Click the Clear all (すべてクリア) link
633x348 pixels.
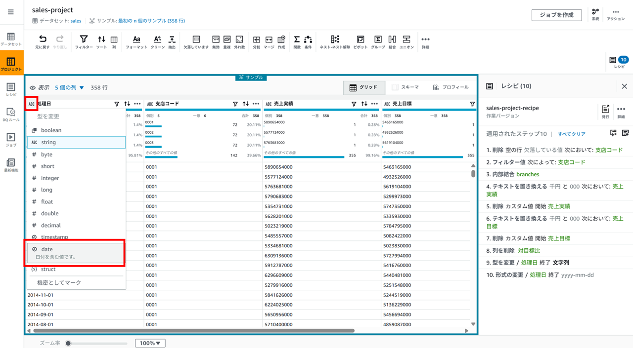[x=572, y=134]
